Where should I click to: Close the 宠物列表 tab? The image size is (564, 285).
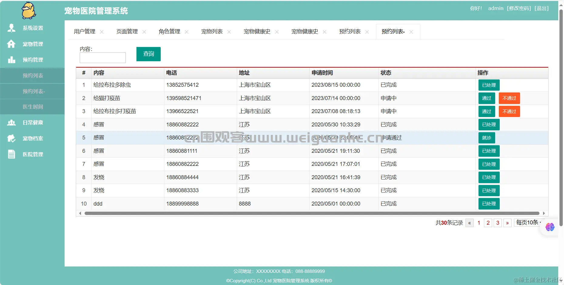click(229, 32)
